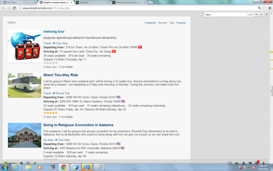This screenshot has width=273, height=171.
Task: Click the zoom magnifier icon in address bar
Action: click(259, 8)
